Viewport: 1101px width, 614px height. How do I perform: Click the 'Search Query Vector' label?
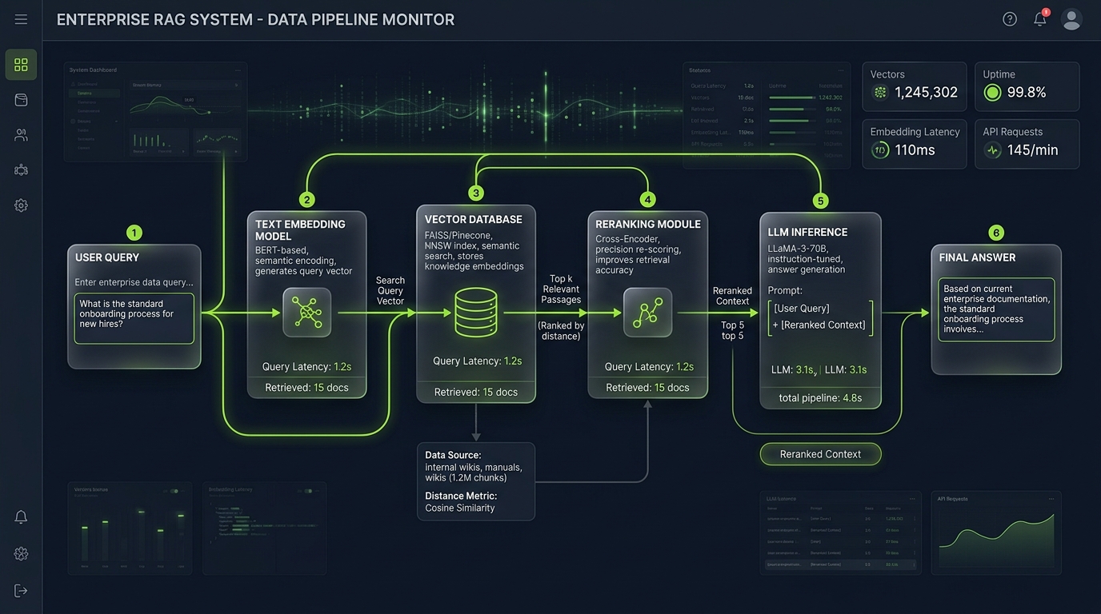390,290
